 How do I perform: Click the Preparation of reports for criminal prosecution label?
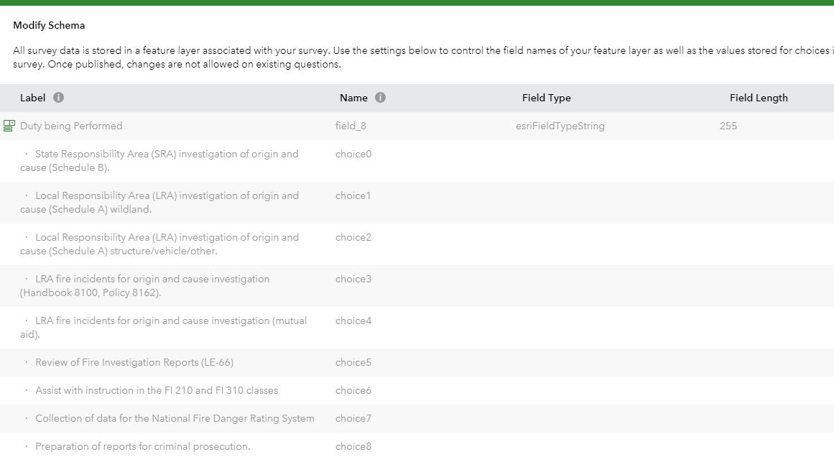coord(142,446)
